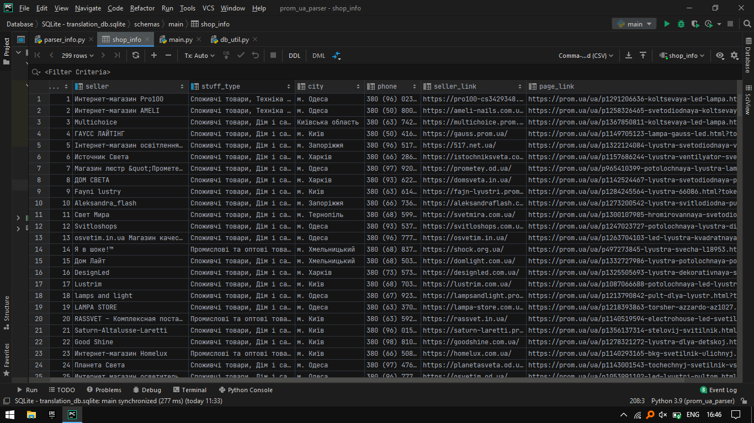Open the VCS menu
This screenshot has width=754, height=423.
pos(208,8)
